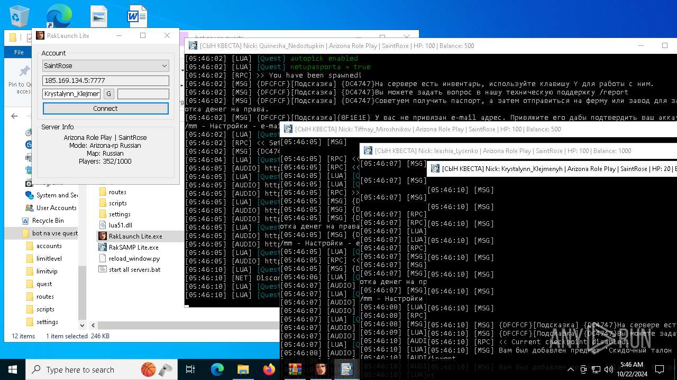Select routes folder in navigation tree

pos(45,297)
